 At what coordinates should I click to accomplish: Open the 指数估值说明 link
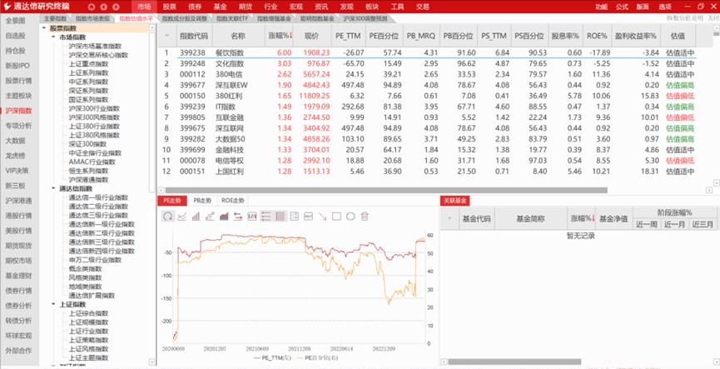coord(685,18)
